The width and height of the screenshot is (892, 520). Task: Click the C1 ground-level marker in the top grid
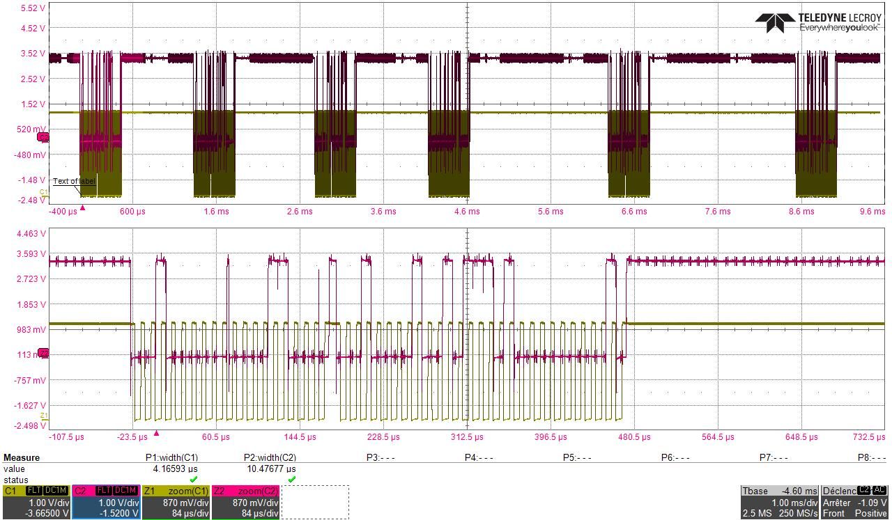point(43,192)
